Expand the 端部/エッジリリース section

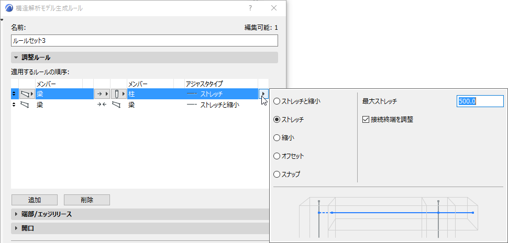click(140, 214)
